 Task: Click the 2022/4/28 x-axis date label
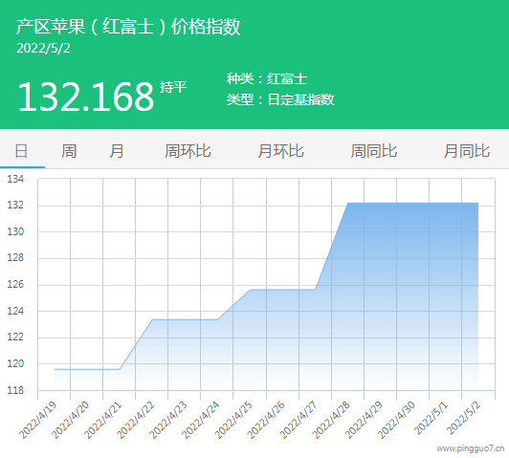point(331,420)
